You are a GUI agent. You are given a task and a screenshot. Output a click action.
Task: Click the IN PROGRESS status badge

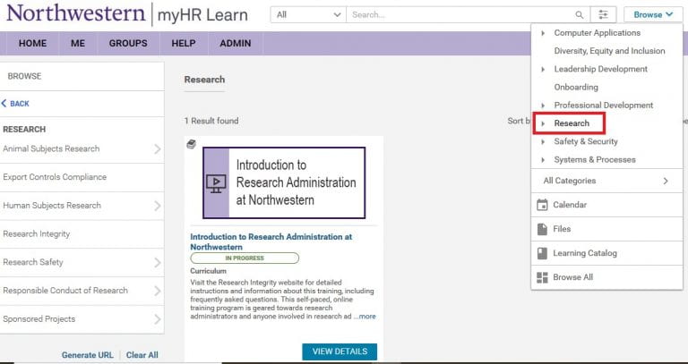click(245, 258)
